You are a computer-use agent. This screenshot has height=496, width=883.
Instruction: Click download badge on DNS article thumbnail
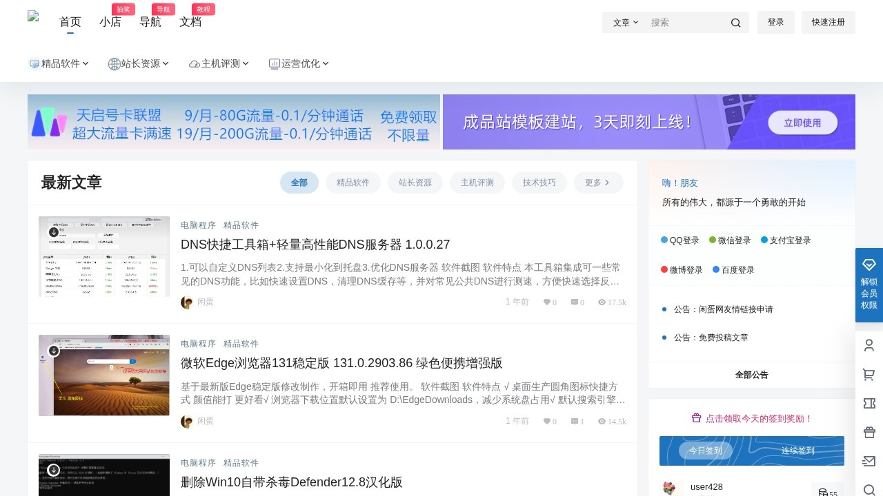coord(54,232)
